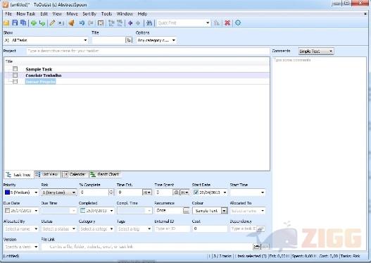Add a new subtask with green arrow icon
The image size is (371, 263).
pos(42,23)
